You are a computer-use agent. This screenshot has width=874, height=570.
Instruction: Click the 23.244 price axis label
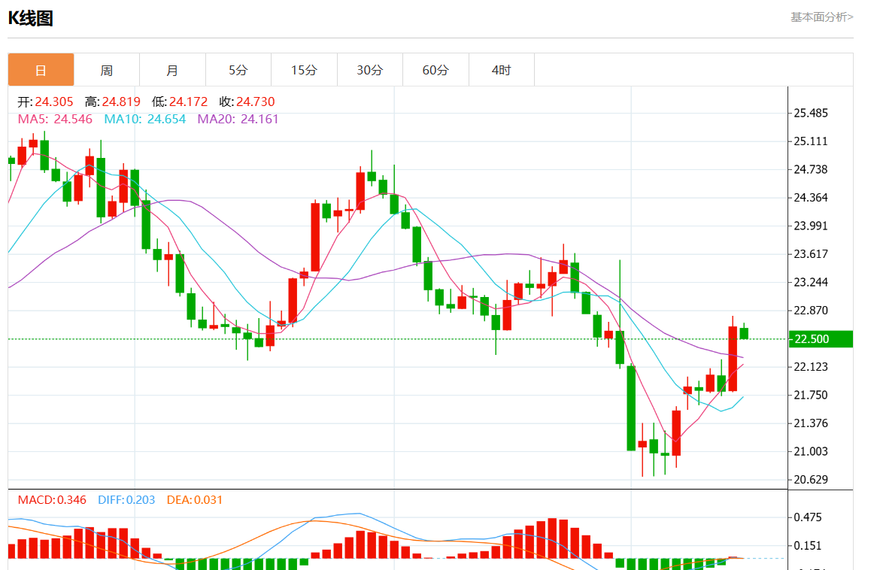pyautogui.click(x=811, y=283)
